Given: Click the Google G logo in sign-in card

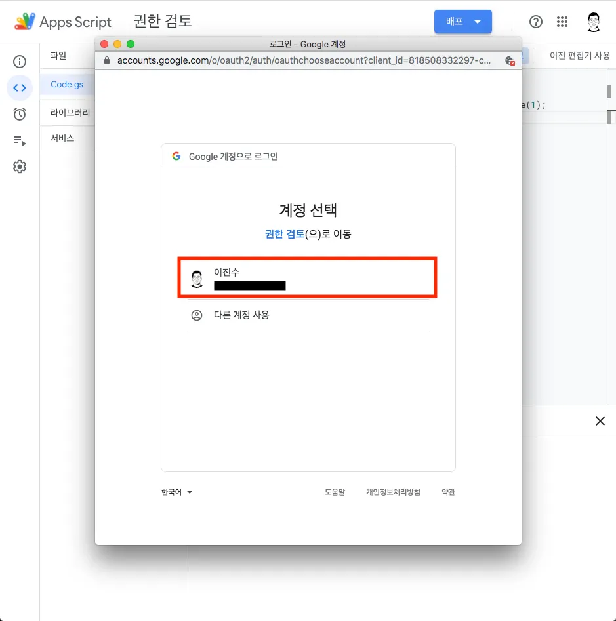Looking at the screenshot, I should 176,156.
